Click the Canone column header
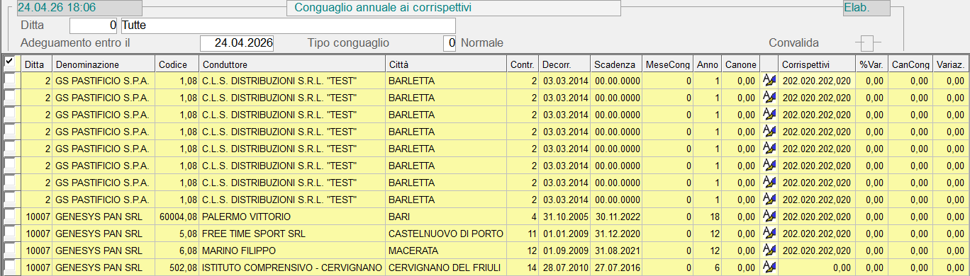 (740, 64)
